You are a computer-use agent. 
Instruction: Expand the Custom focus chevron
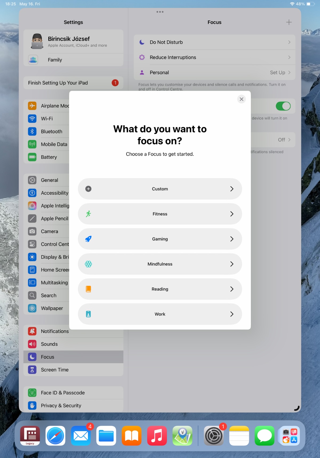pyautogui.click(x=232, y=189)
